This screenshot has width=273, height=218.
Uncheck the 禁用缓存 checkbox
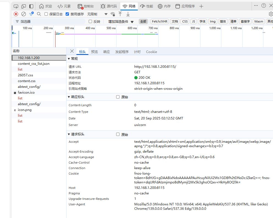click(x=67, y=14)
